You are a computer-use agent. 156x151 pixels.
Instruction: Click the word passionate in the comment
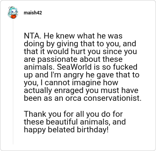click(58, 59)
